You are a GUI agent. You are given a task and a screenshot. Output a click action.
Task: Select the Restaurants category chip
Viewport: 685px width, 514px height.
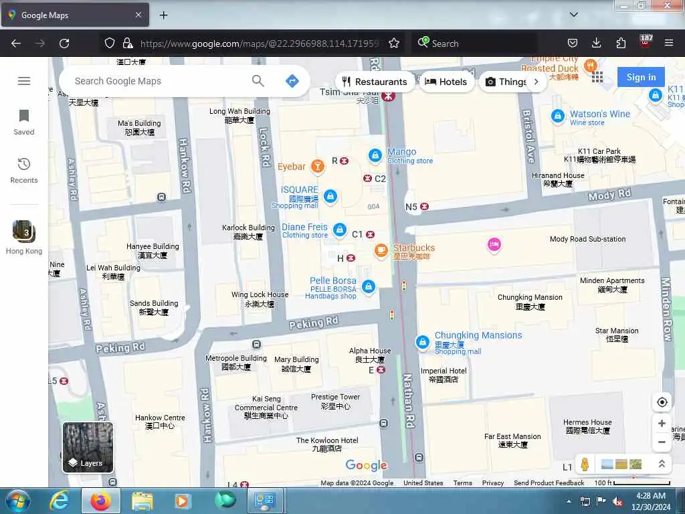pos(375,82)
